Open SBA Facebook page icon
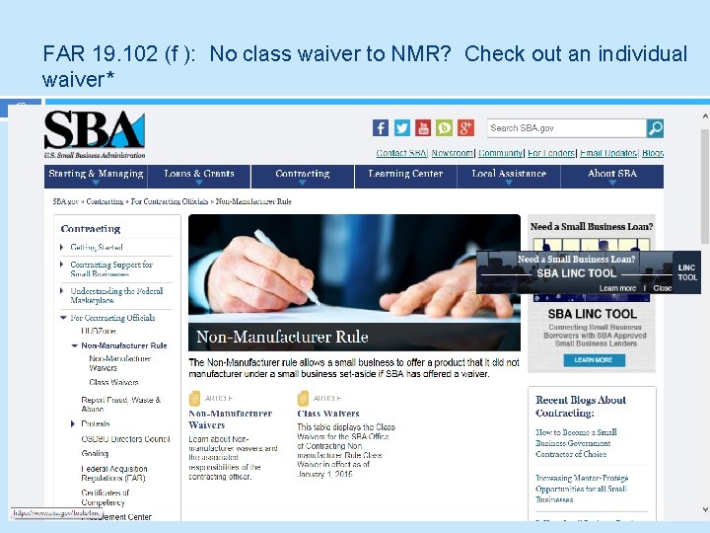The width and height of the screenshot is (710, 533). [x=381, y=128]
